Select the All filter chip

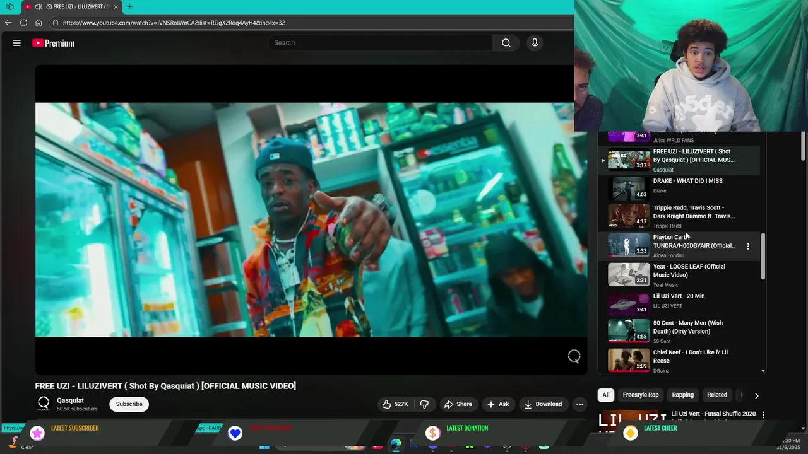coord(606,395)
